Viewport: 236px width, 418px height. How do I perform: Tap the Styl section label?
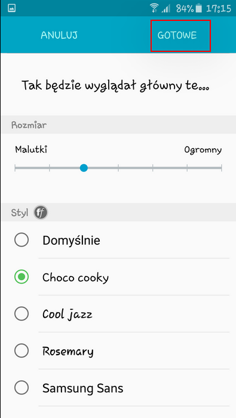20,213
